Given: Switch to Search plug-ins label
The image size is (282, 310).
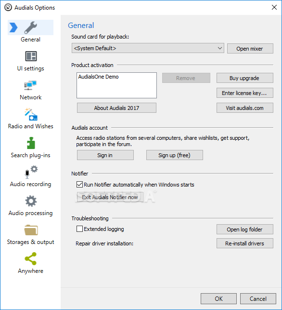Looking at the screenshot, I should pos(31,155).
